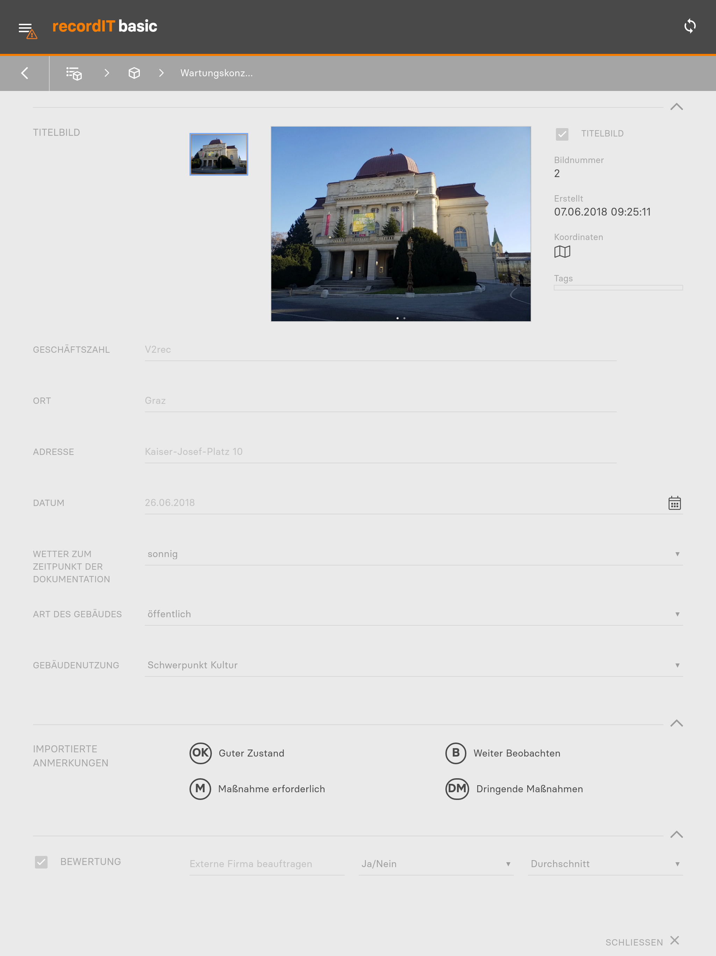Image resolution: width=716 pixels, height=956 pixels.
Task: Toggle the Bewertung checkbox
Action: coord(41,862)
